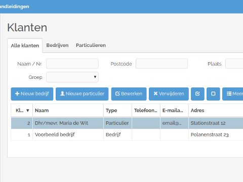
Task: Select the Voorbeeld bedrijf row
Action: (x=127, y=134)
